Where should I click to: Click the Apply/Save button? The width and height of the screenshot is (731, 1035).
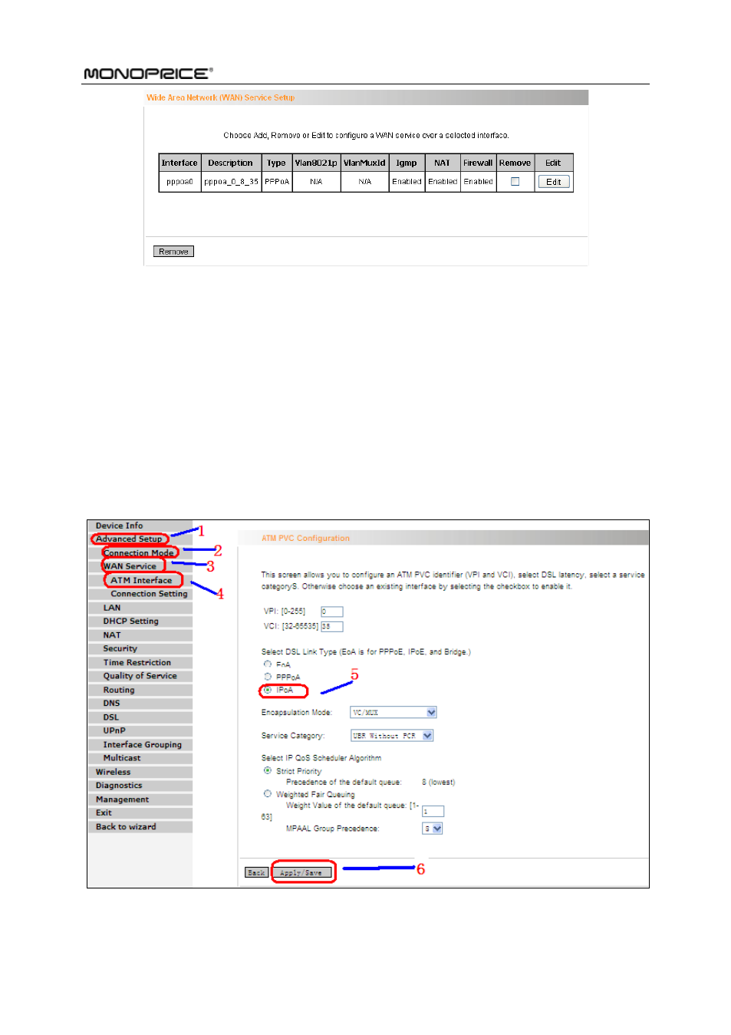301,873
